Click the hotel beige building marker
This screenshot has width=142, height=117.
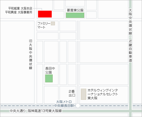(x=84, y=94)
